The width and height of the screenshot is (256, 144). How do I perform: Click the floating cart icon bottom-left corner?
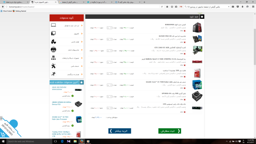(3, 134)
